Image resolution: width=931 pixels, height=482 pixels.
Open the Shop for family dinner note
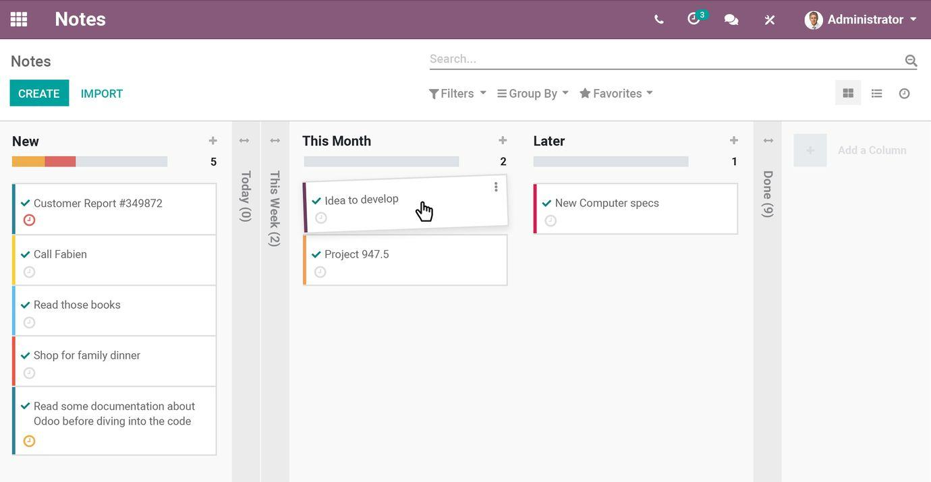point(114,361)
